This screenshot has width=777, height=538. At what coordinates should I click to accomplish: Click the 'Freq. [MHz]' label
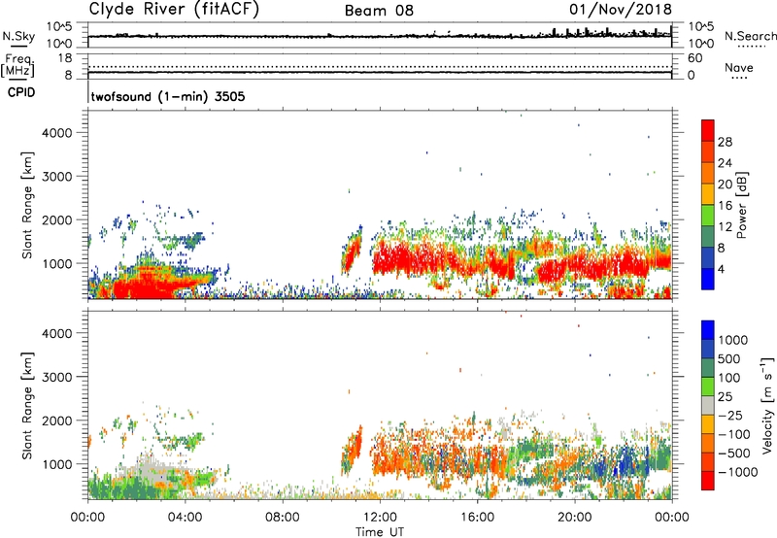[x=17, y=65]
